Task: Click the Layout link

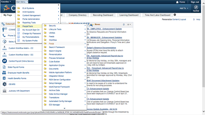Action: 183,19
